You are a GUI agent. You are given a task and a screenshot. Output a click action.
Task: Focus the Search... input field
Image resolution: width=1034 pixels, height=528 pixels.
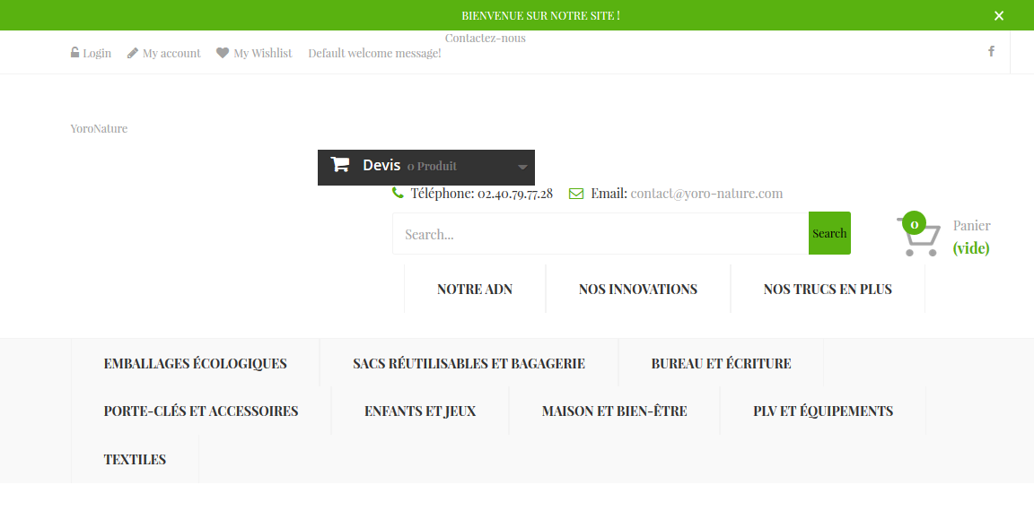[600, 234]
